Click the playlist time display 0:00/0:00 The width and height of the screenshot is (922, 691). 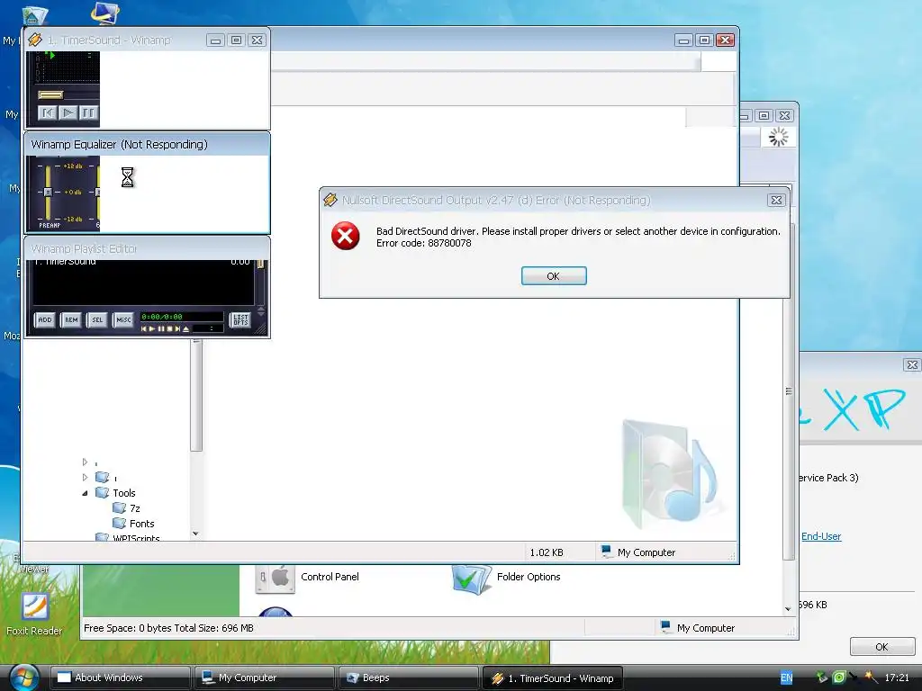click(162, 317)
